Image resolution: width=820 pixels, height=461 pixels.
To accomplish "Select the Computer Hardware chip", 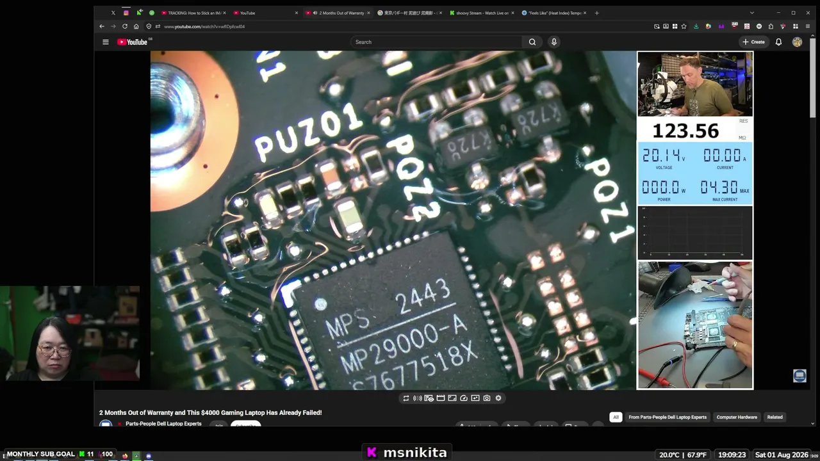I will 737,417.
